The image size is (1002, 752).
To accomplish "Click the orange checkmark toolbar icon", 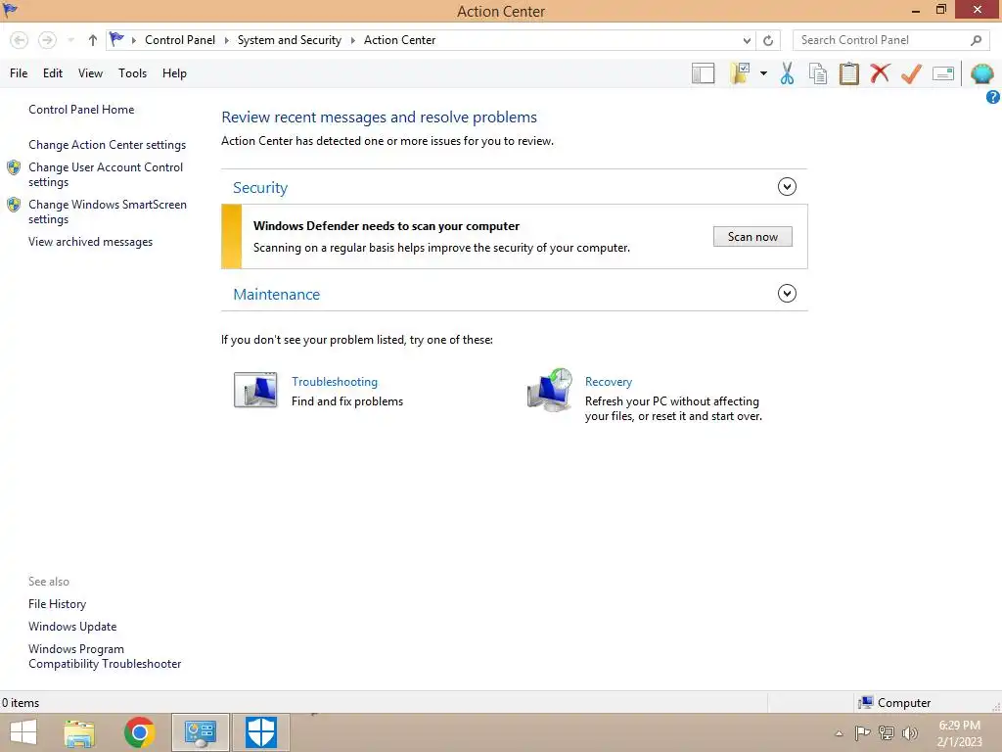I will [911, 73].
